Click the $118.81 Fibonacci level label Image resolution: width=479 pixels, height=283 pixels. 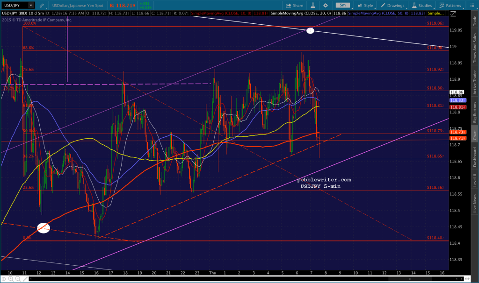pyautogui.click(x=435, y=106)
